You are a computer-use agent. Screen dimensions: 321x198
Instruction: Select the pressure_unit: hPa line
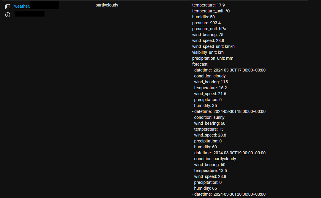point(209,29)
